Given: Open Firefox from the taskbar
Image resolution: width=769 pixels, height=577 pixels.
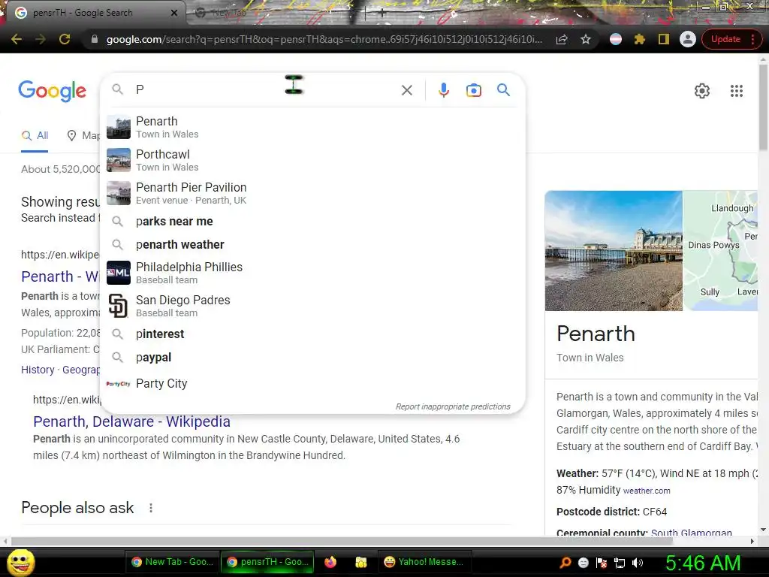Looking at the screenshot, I should point(330,562).
